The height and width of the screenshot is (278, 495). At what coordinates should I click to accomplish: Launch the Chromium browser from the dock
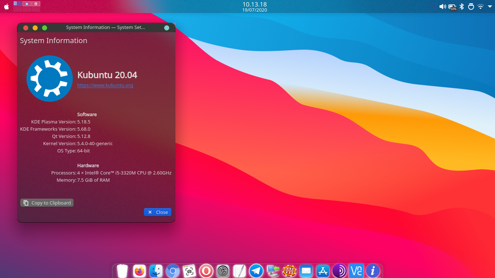[x=173, y=271]
